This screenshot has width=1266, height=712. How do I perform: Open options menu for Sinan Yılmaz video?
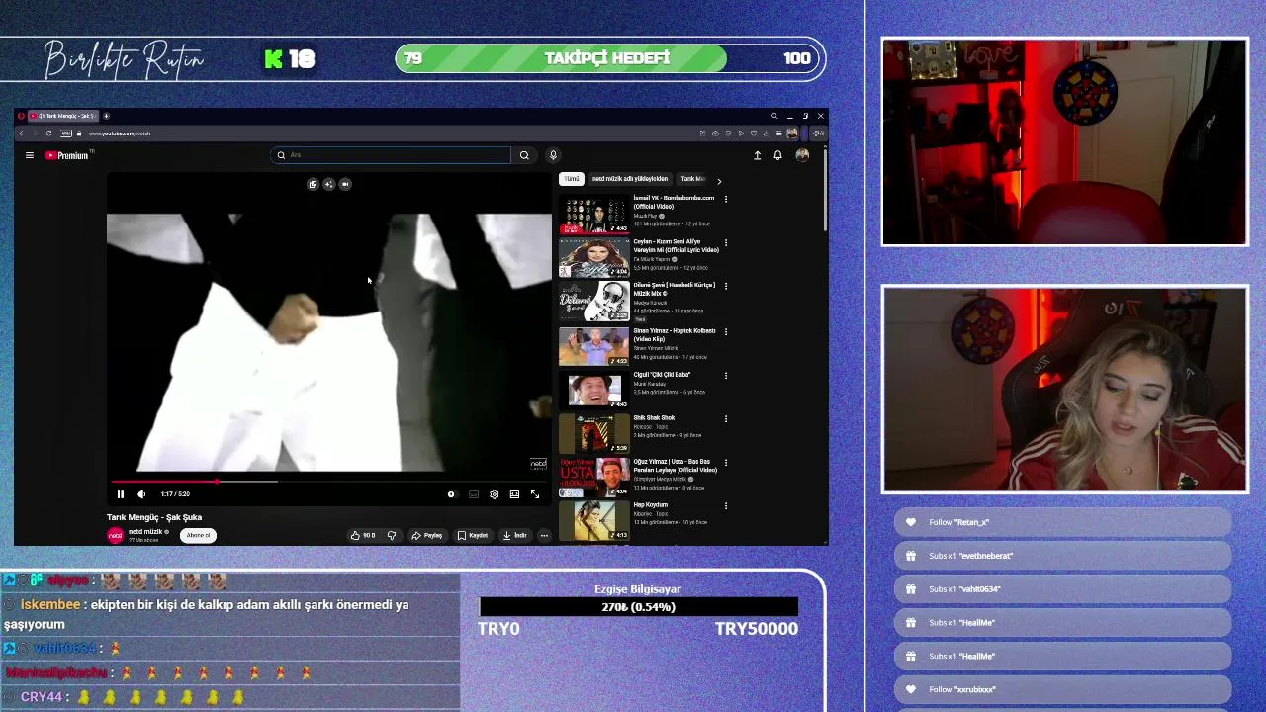tap(725, 331)
